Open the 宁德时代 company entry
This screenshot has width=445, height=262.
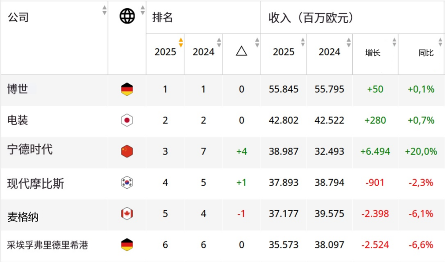click(30, 150)
